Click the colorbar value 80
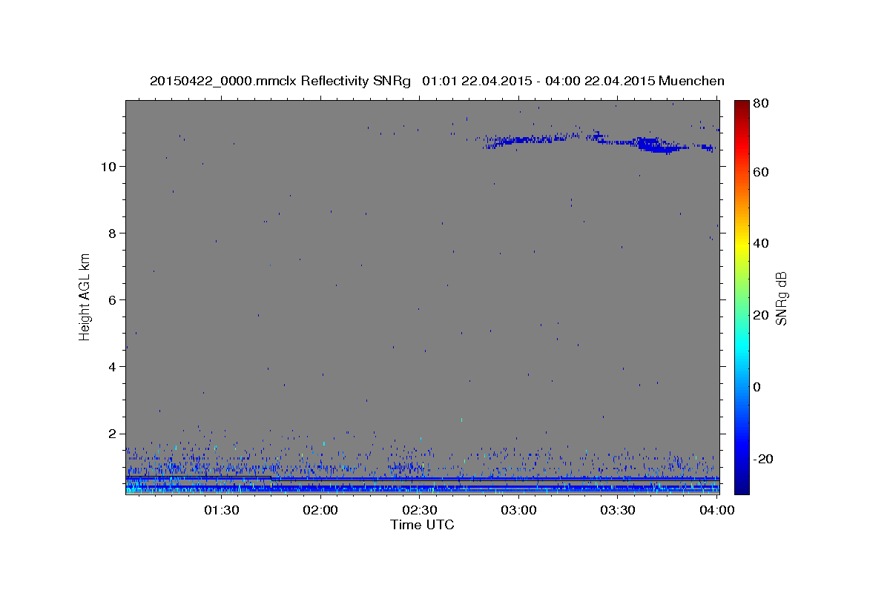The width and height of the screenshot is (890, 593). pyautogui.click(x=761, y=103)
